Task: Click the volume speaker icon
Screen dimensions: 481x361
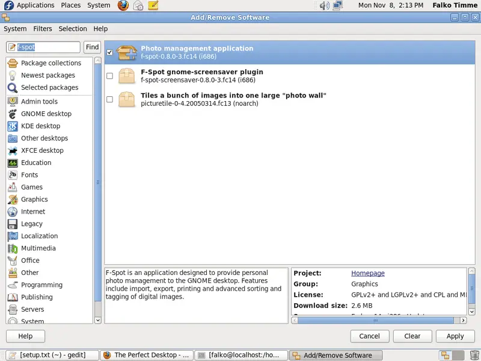Action: [324, 5]
